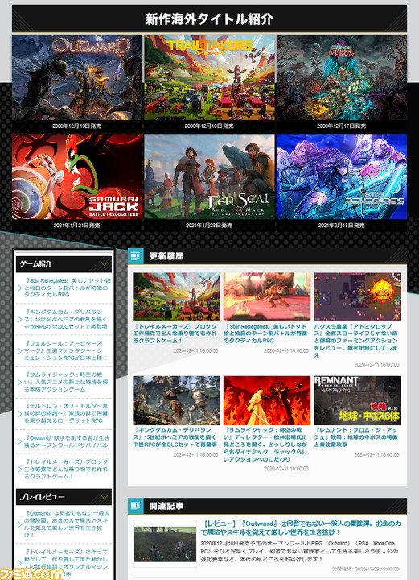This screenshot has height=580, width=419.
Task: Open the Fell Seal Arbiter's Mark banner
Action: coord(209,176)
